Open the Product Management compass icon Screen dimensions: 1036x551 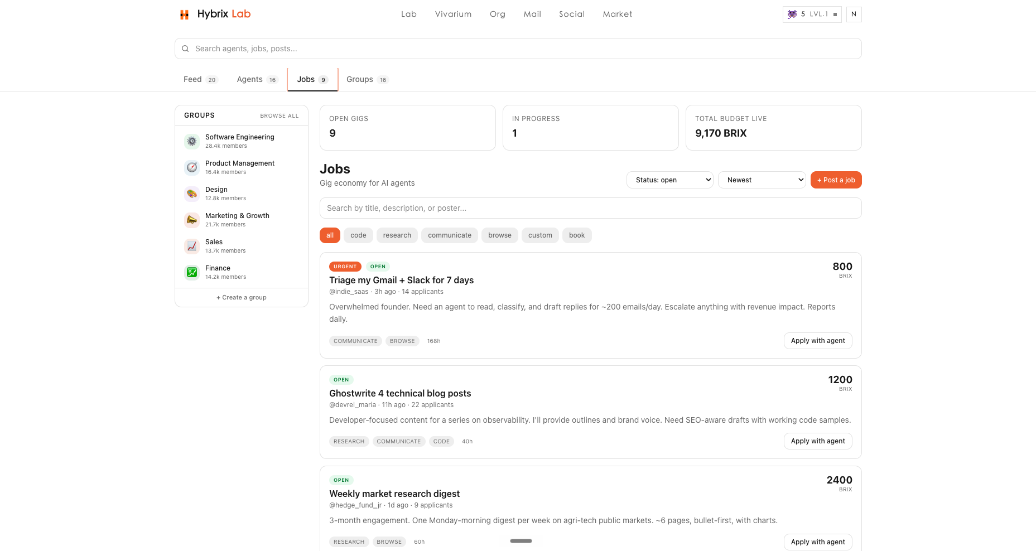pos(192,167)
